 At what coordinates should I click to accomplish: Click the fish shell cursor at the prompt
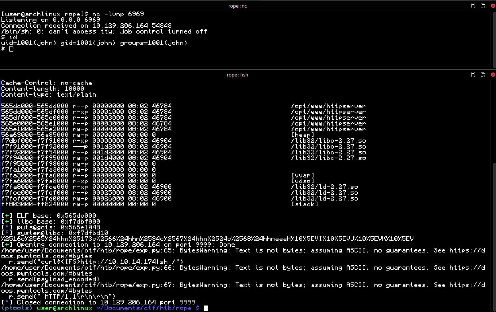click(x=206, y=308)
